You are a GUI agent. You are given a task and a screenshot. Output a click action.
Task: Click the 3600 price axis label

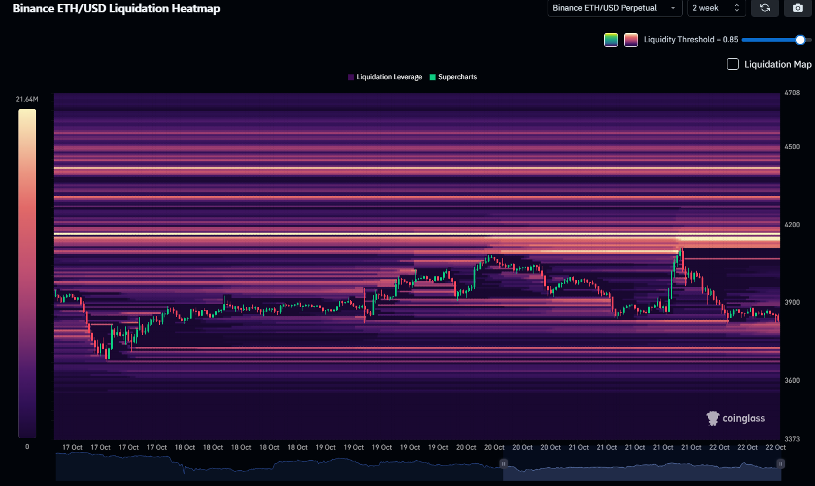click(x=791, y=380)
